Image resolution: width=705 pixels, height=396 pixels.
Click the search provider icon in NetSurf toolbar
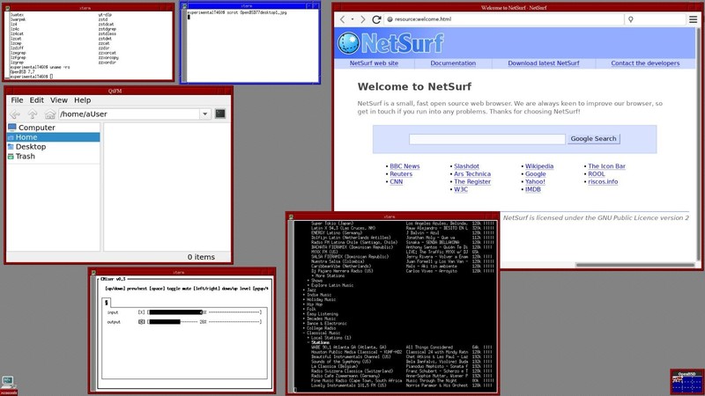pos(631,19)
